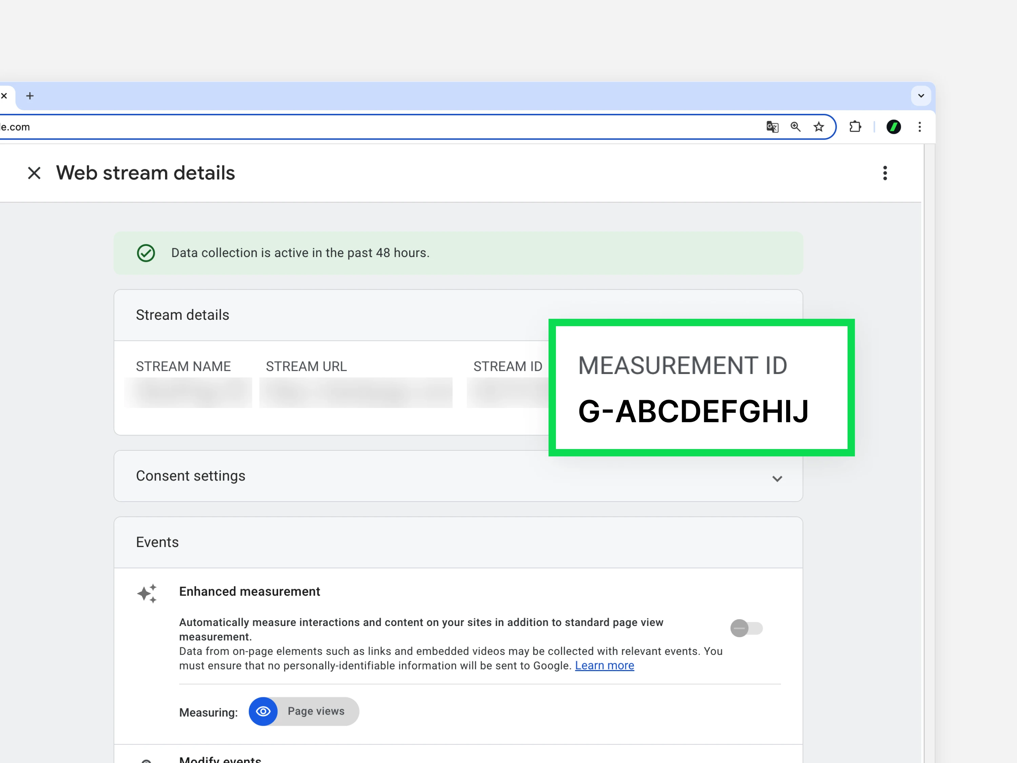The width and height of the screenshot is (1017, 763).
Task: Click the translate page icon in address bar
Action: tap(772, 127)
